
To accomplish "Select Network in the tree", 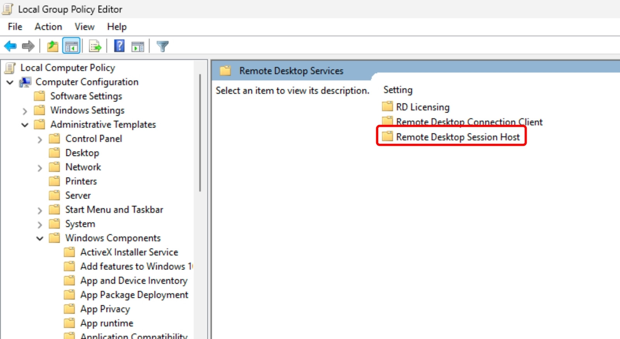I will click(x=83, y=167).
